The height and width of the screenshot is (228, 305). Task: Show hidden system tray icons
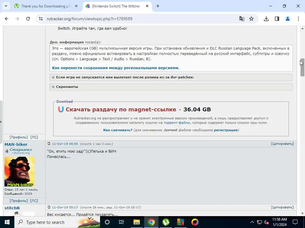pyautogui.click(x=252, y=222)
